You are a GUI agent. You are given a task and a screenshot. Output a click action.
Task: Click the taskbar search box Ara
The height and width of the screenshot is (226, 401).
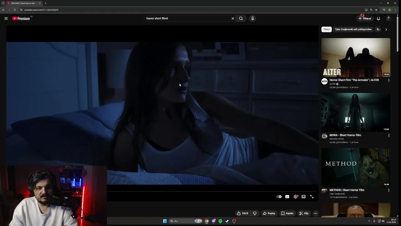click(186, 221)
